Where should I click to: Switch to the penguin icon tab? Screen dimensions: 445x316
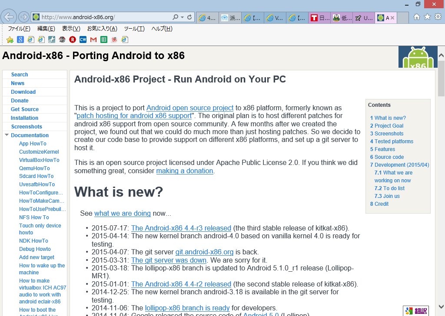tap(342, 18)
